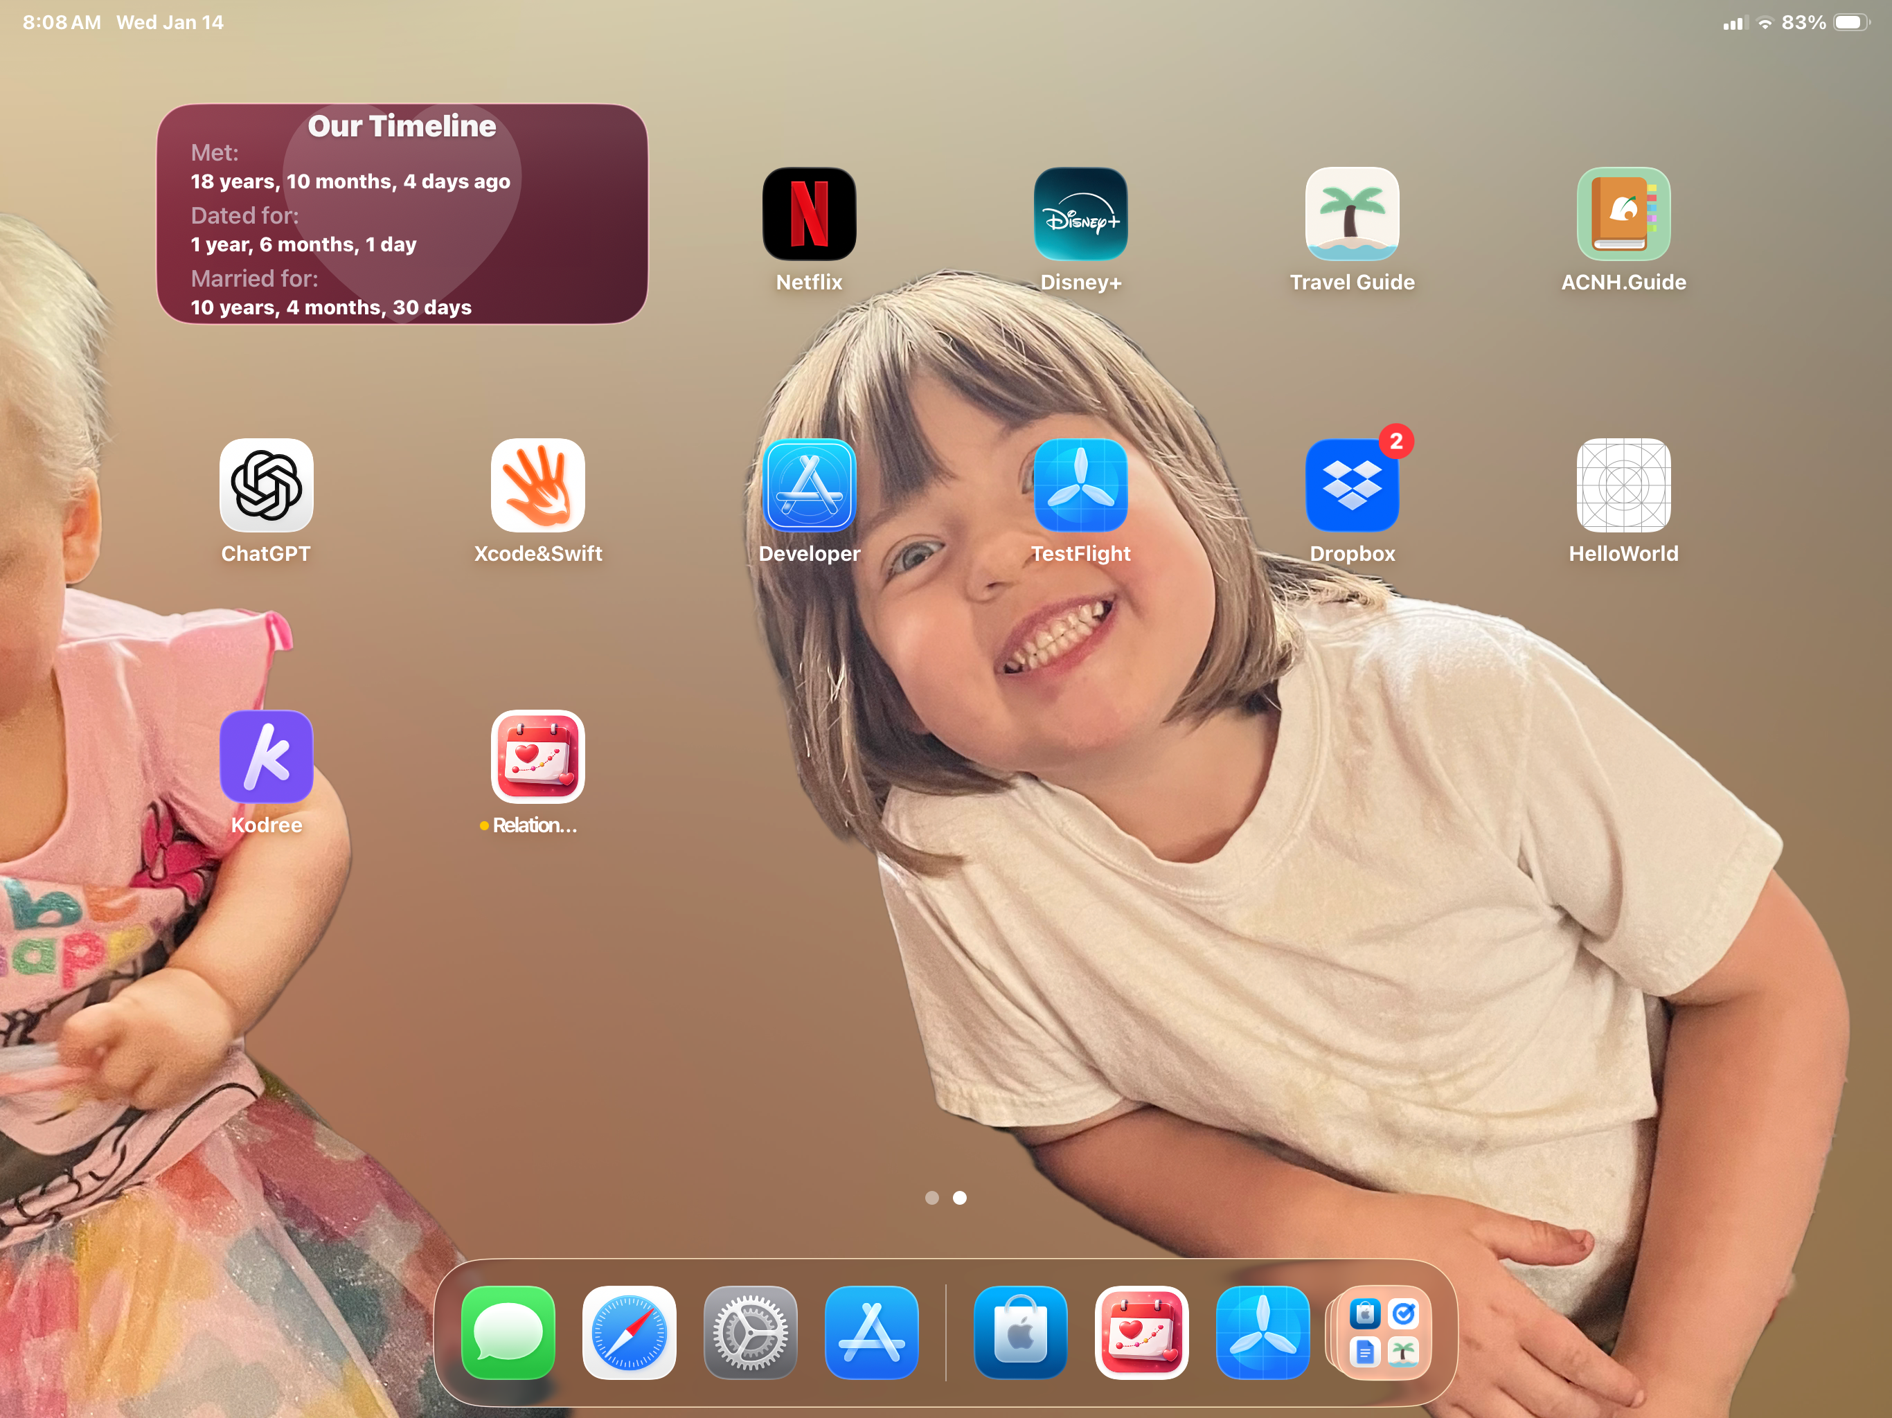Image resolution: width=1892 pixels, height=1418 pixels.
Task: Open the relationship calendar app in the dock
Action: coord(1141,1332)
